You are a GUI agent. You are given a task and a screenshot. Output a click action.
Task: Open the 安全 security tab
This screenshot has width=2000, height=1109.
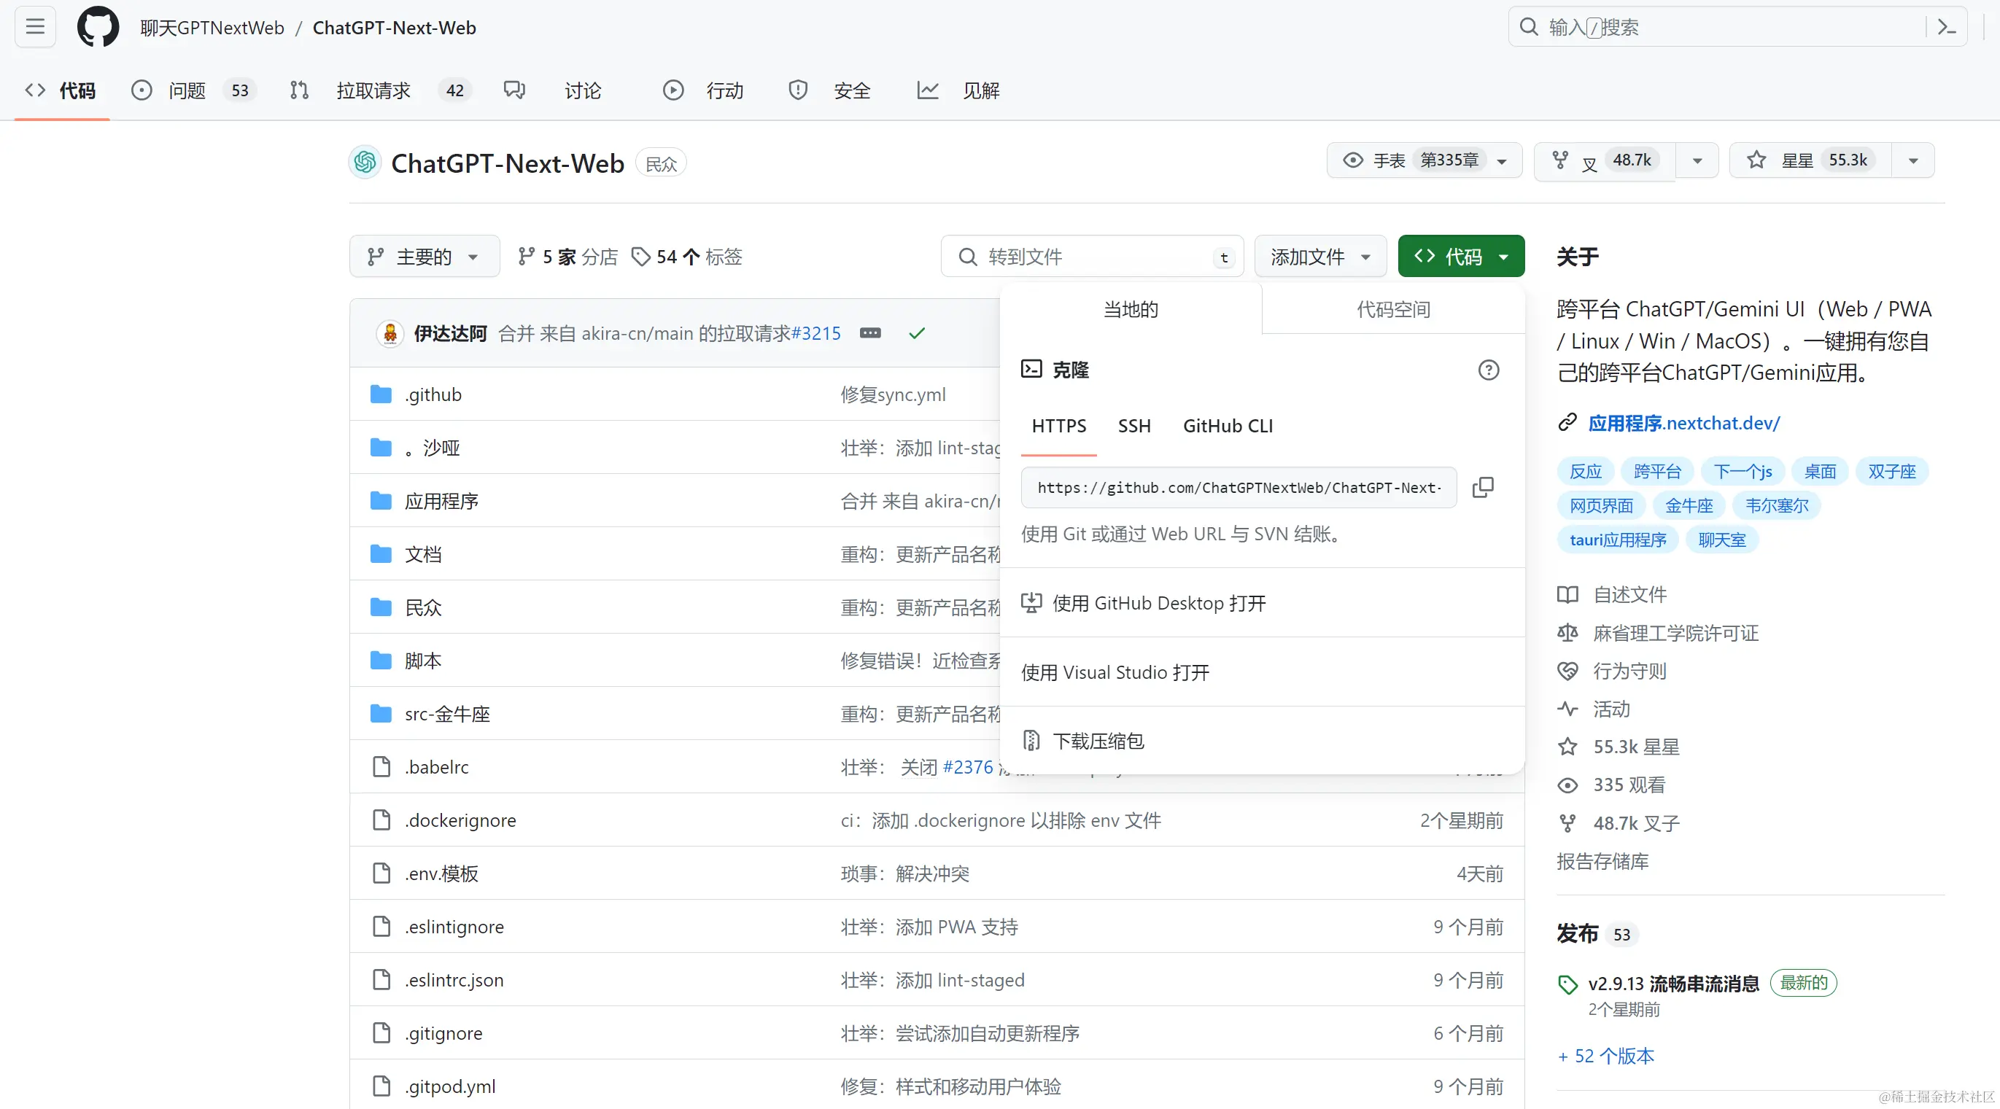[829, 91]
